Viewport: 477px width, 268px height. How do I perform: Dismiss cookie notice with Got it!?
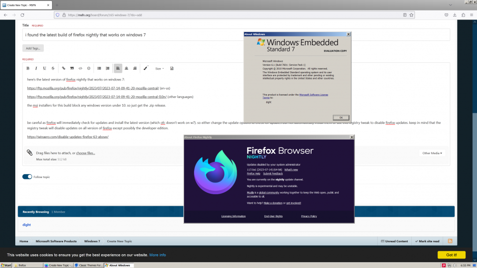click(x=451, y=255)
